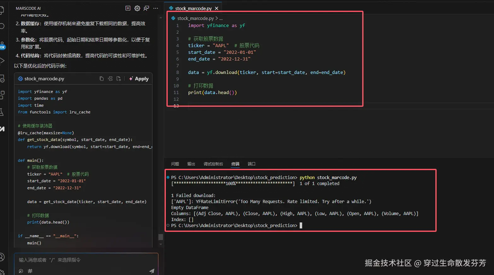The image size is (494, 275).
Task: Click chat code from functools import lru_cache
Action: (54, 112)
